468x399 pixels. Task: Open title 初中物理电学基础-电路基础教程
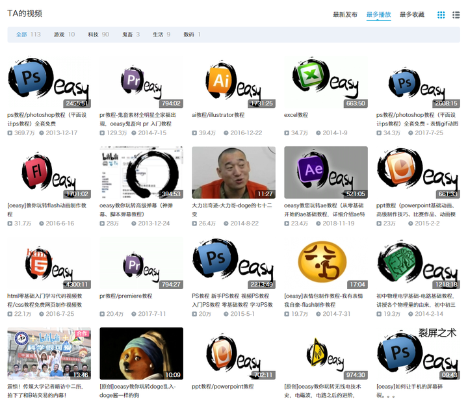416,300
